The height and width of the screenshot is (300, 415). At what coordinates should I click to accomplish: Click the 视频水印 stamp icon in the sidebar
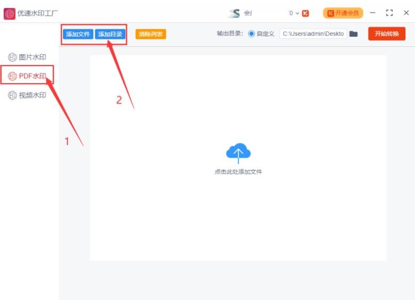coord(12,95)
